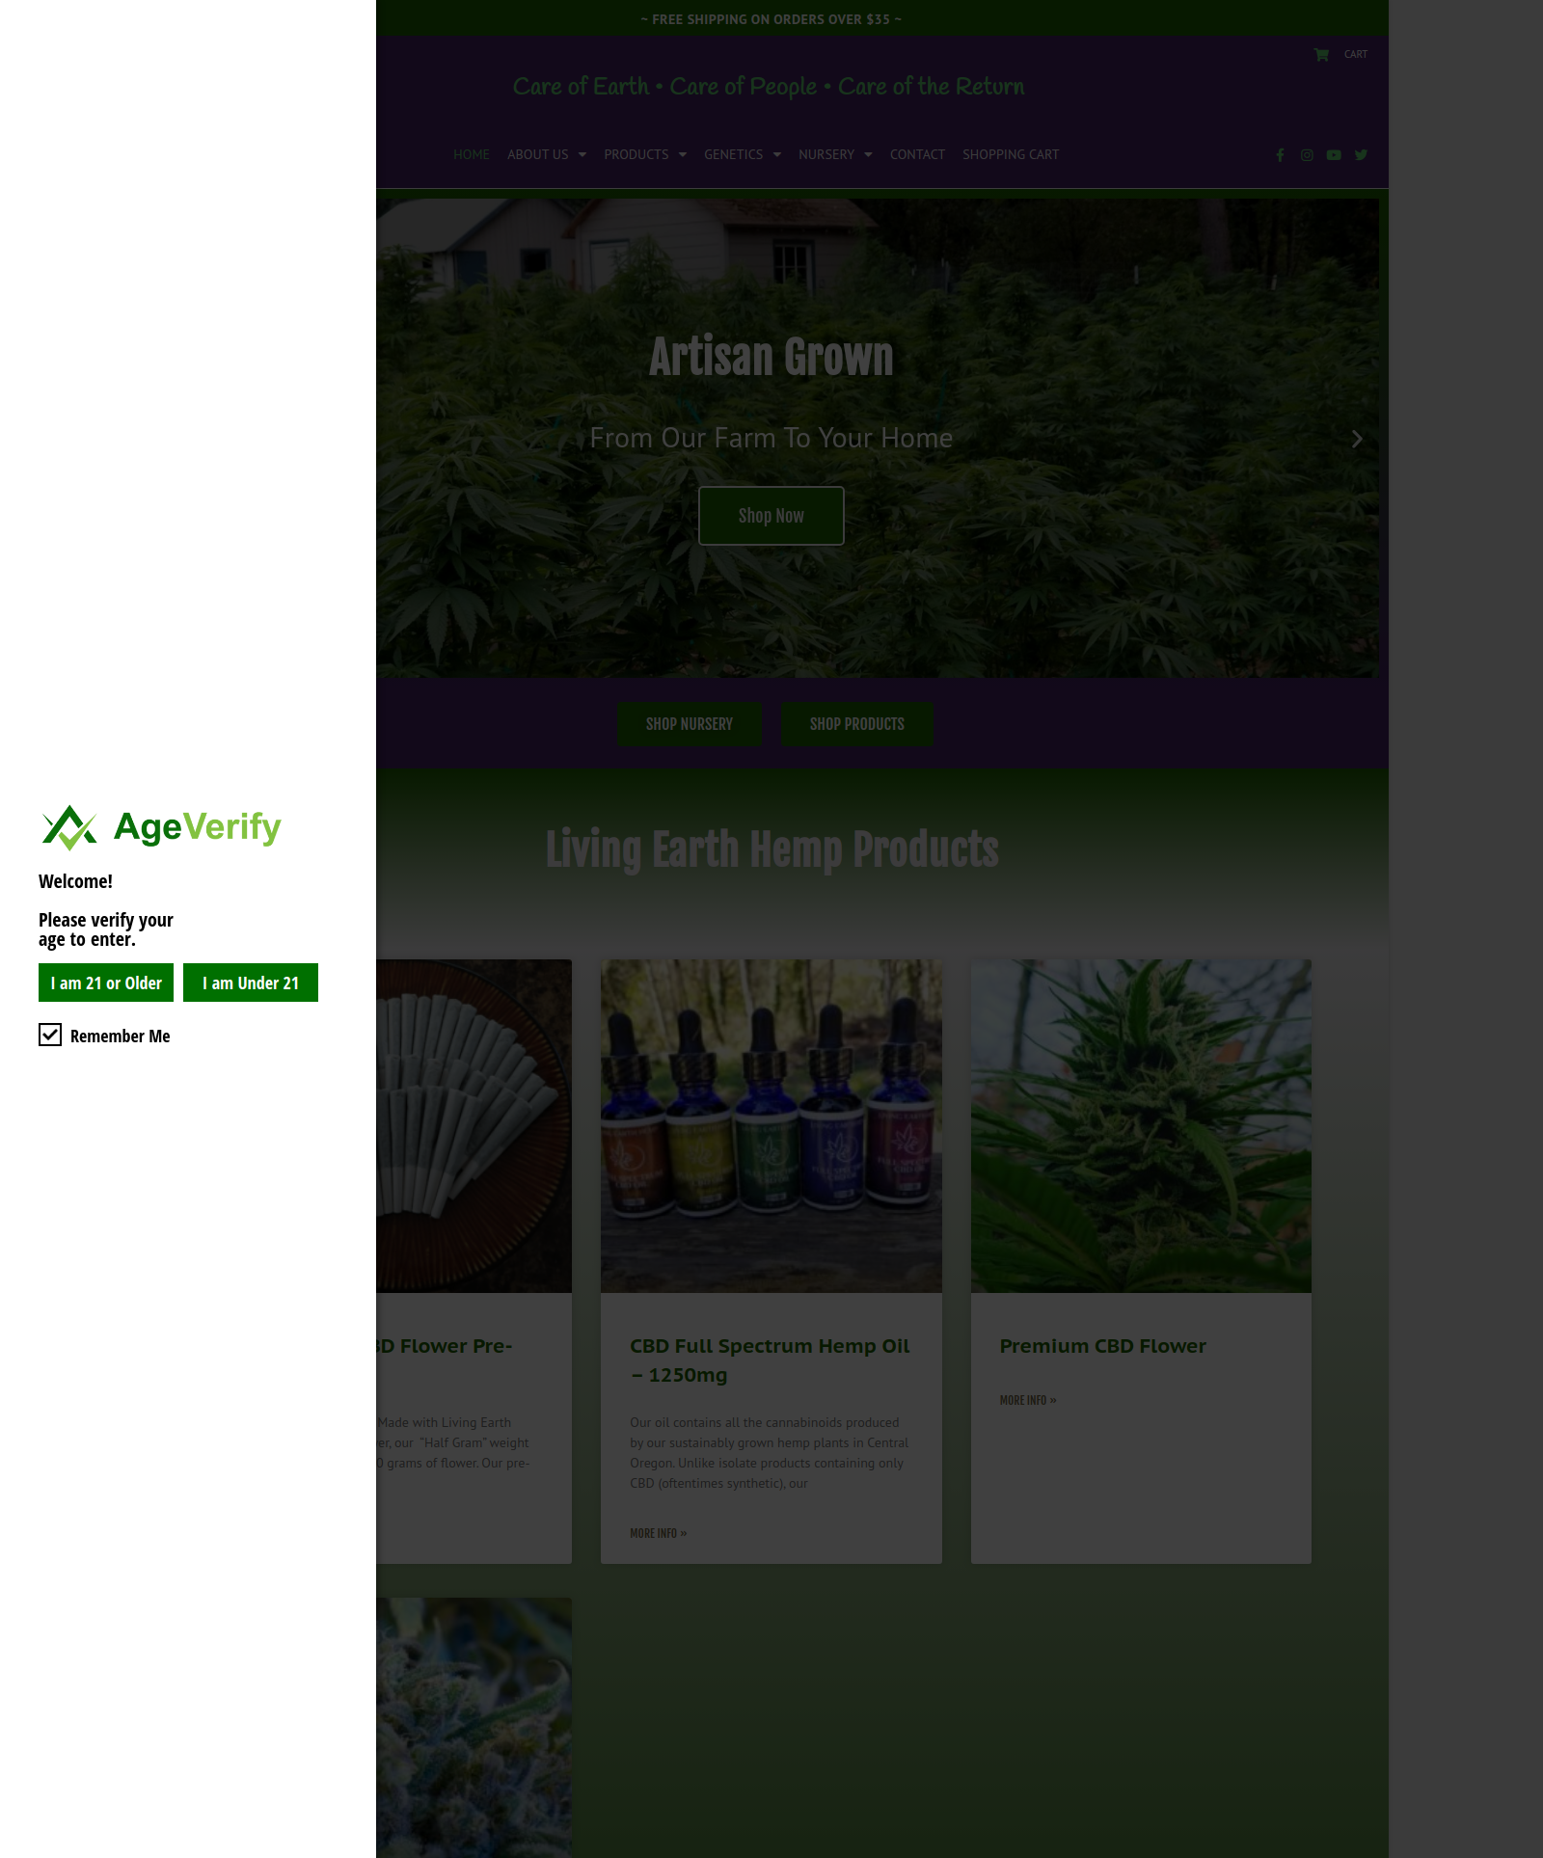
Task: Go to the Contact page
Action: 917,155
